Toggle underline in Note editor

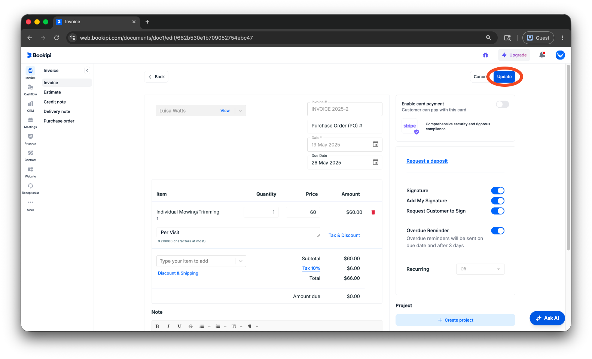(180, 326)
